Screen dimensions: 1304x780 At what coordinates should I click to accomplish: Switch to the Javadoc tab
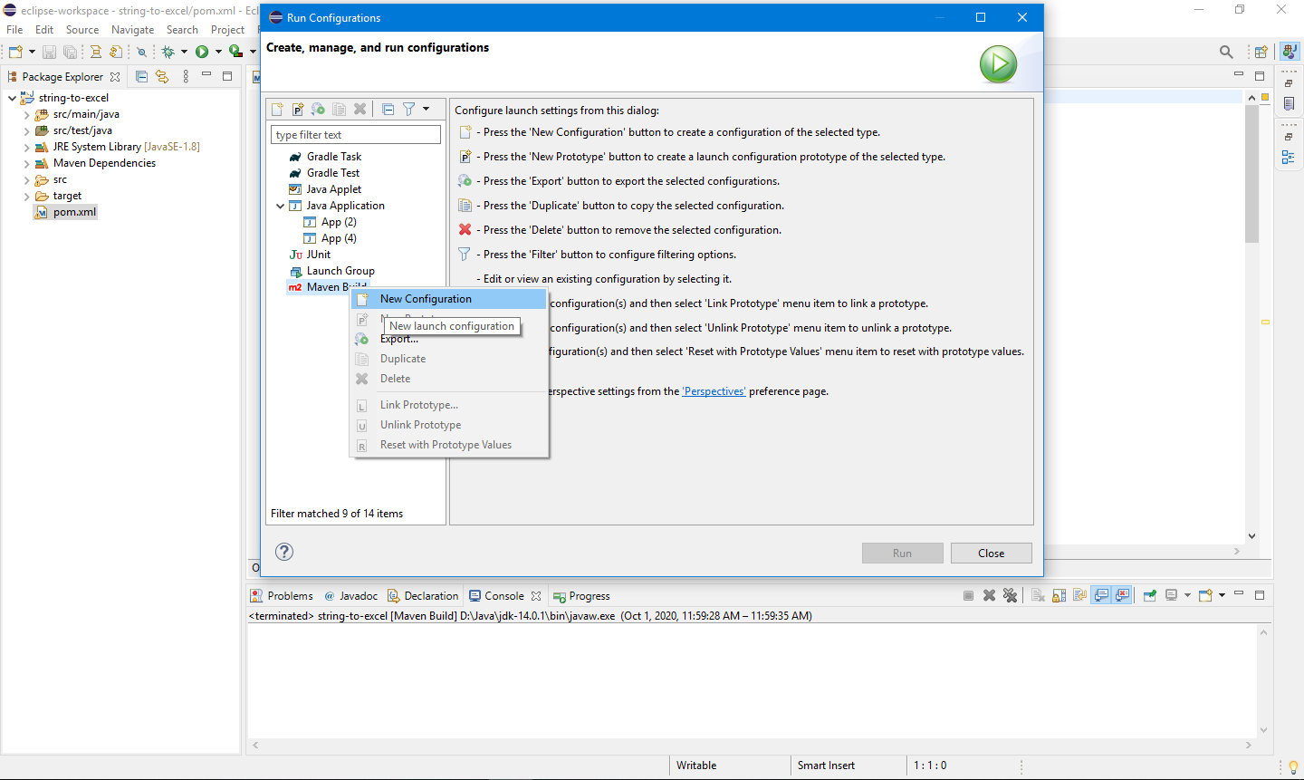(x=350, y=595)
